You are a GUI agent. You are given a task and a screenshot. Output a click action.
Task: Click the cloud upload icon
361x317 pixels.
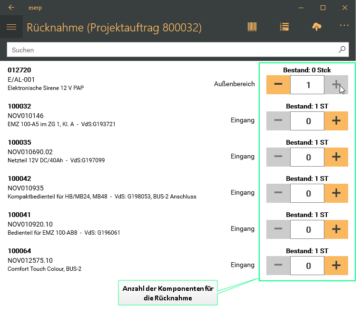click(x=316, y=27)
